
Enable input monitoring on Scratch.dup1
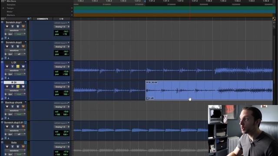coord(13,26)
